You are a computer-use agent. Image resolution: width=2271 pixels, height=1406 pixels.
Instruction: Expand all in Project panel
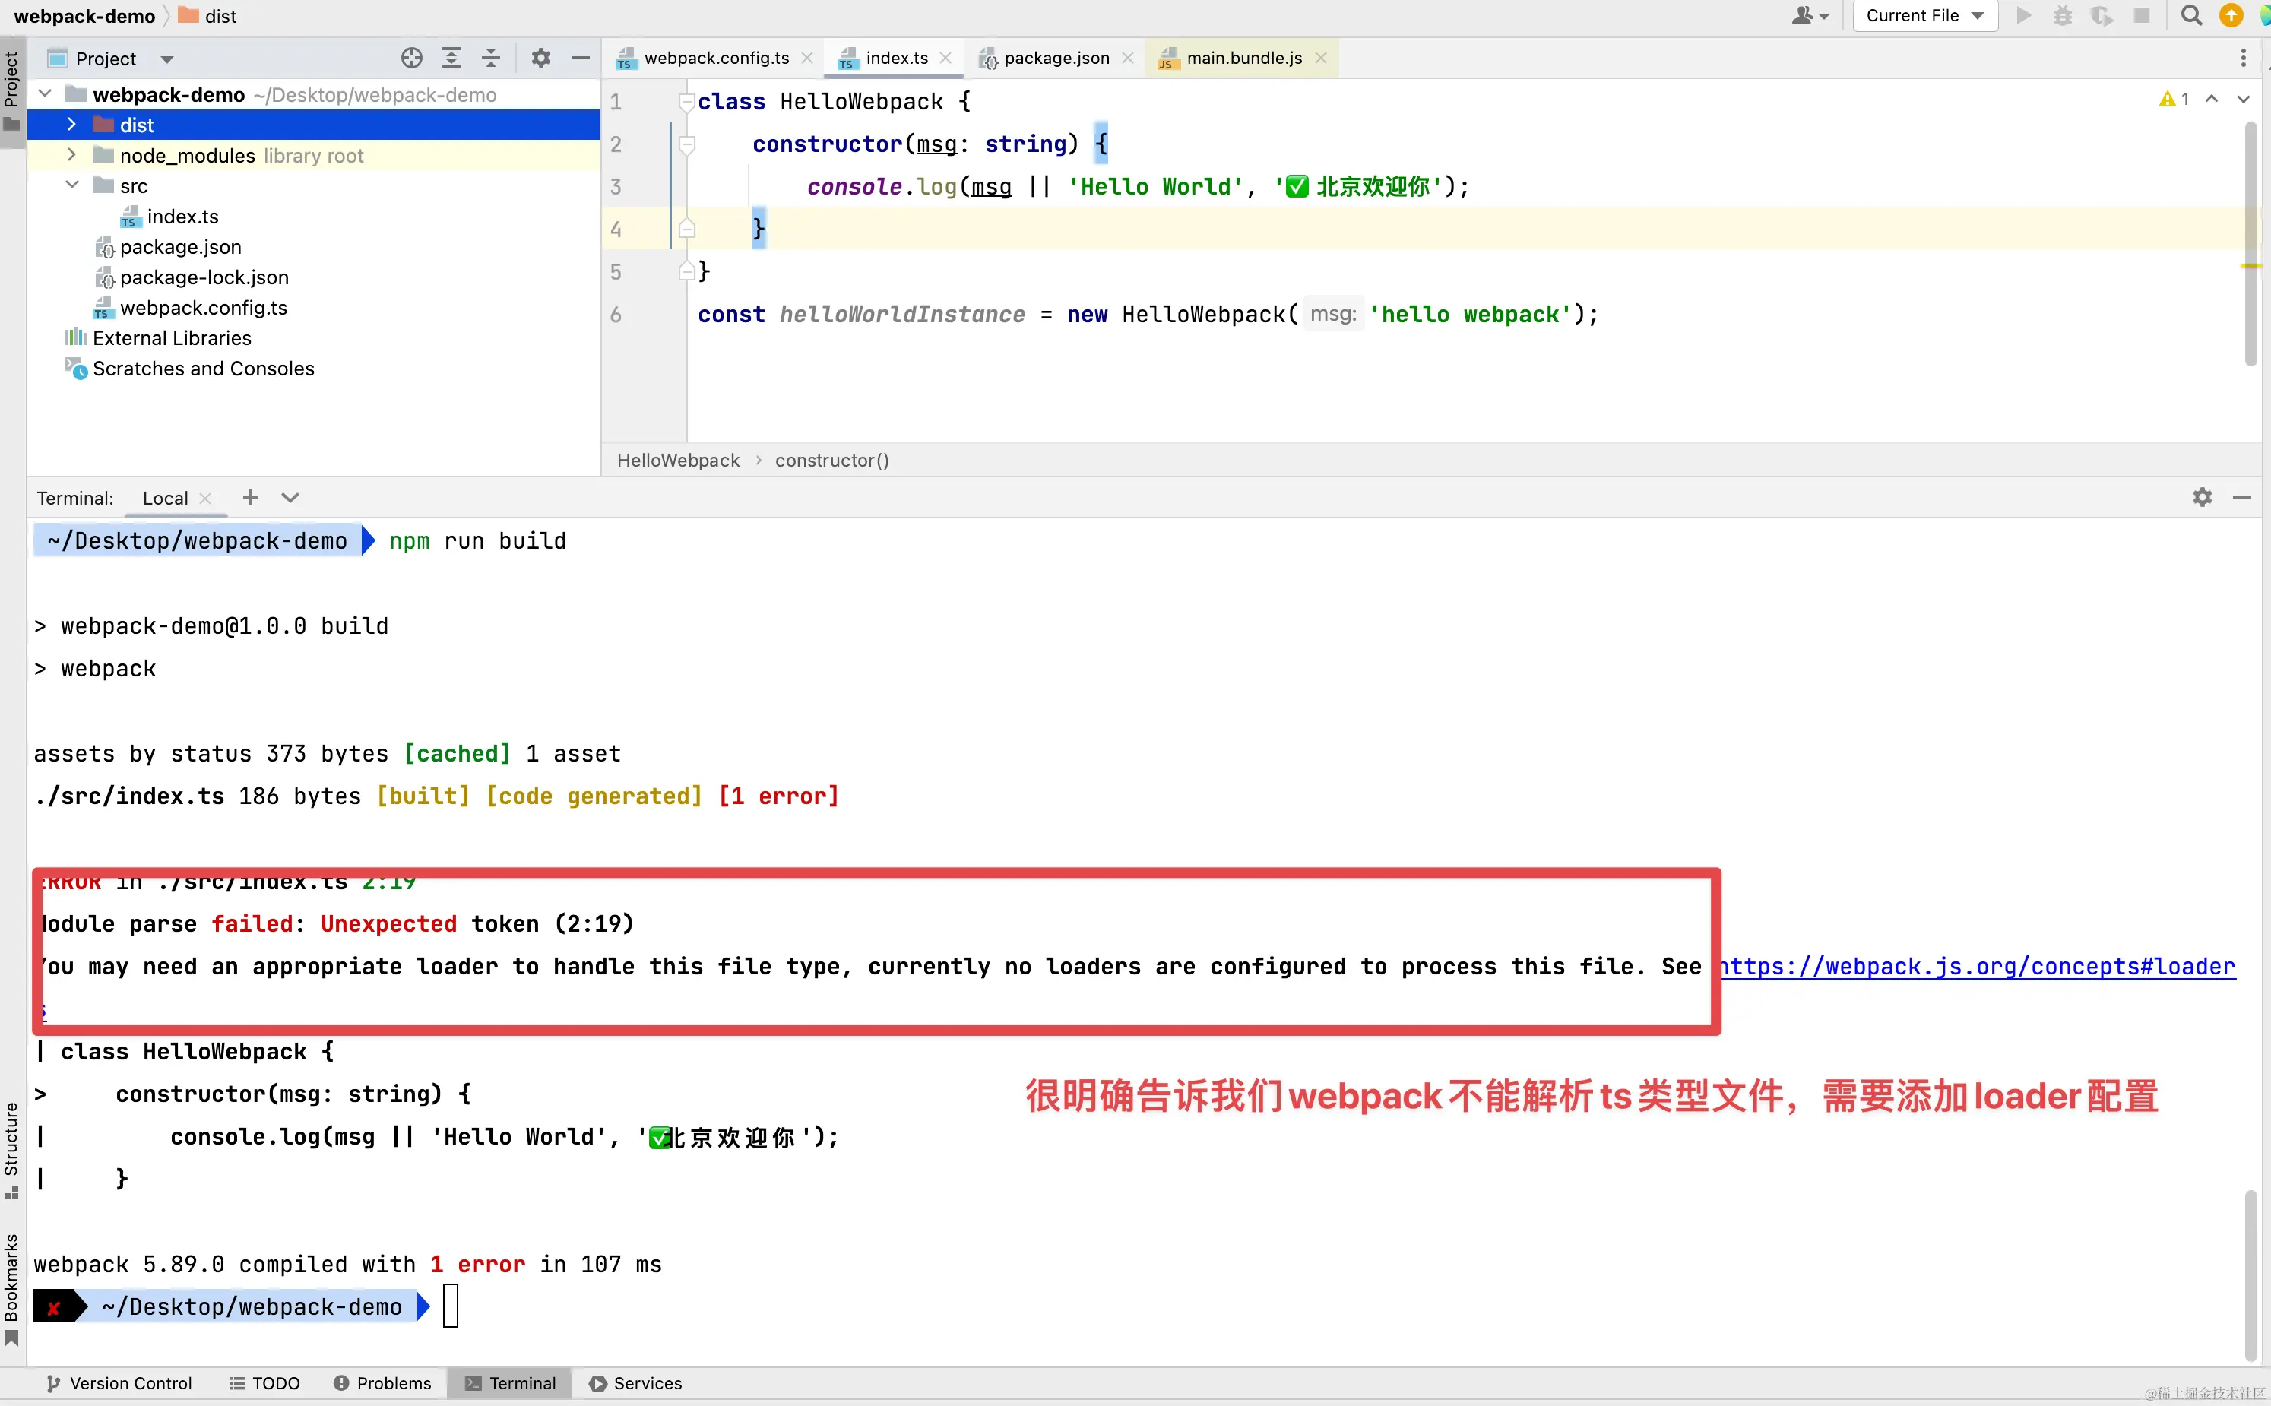tap(451, 59)
